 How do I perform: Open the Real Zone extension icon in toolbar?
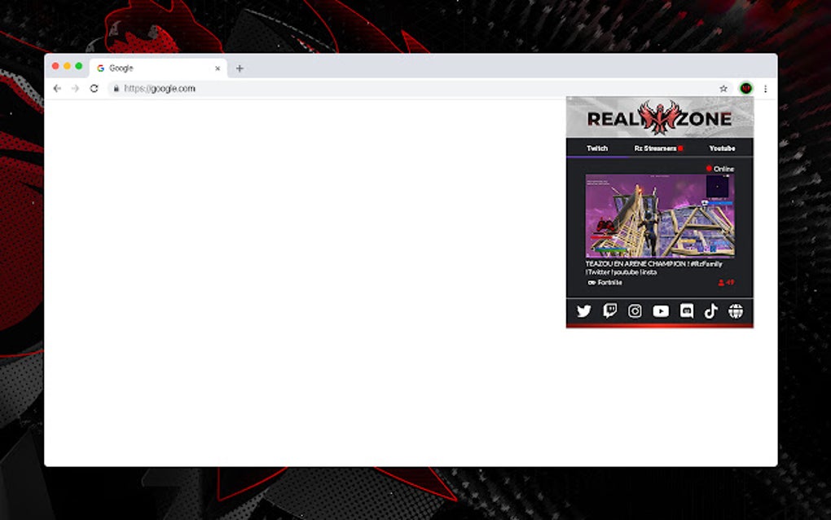(x=747, y=87)
